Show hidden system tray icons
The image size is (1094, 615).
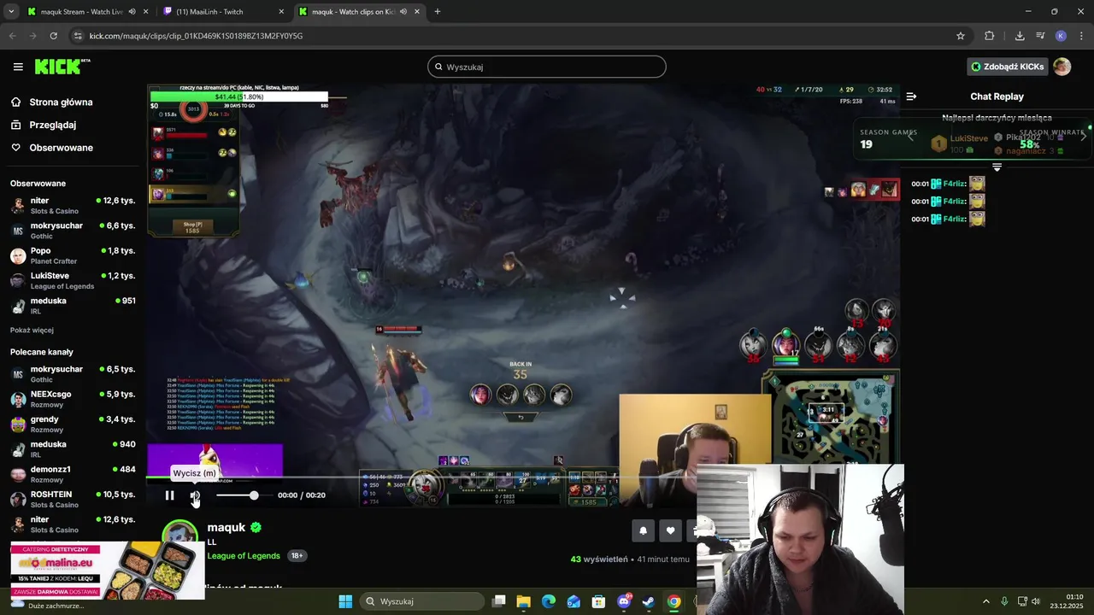click(985, 601)
